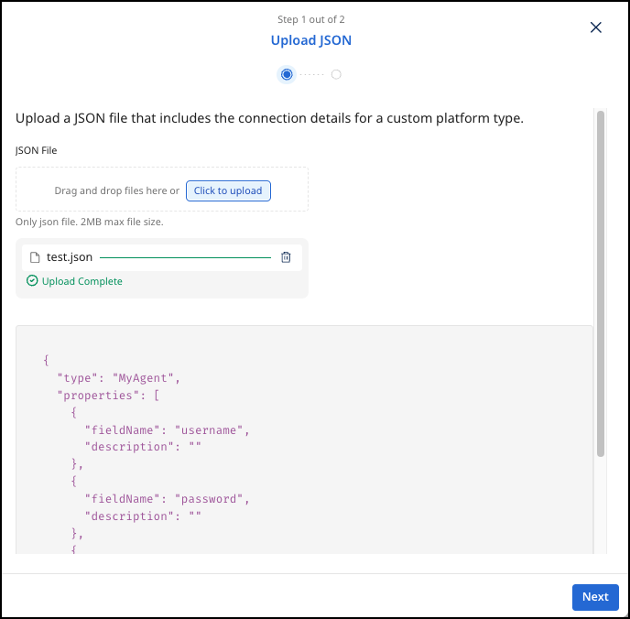
Task: Click the Upload Complete checkmark icon
Action: pyautogui.click(x=32, y=281)
